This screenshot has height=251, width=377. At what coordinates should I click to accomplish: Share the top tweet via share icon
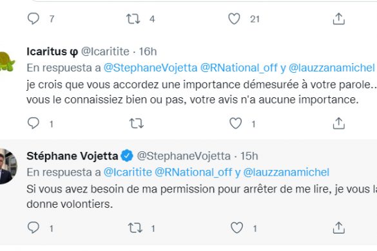tap(339, 19)
